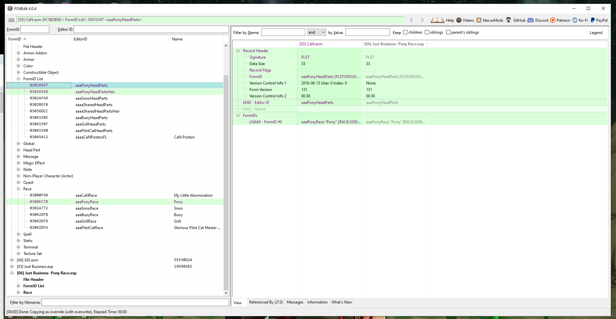Collapse the Record Header section
Screen dimensions: 616x319
click(x=238, y=51)
